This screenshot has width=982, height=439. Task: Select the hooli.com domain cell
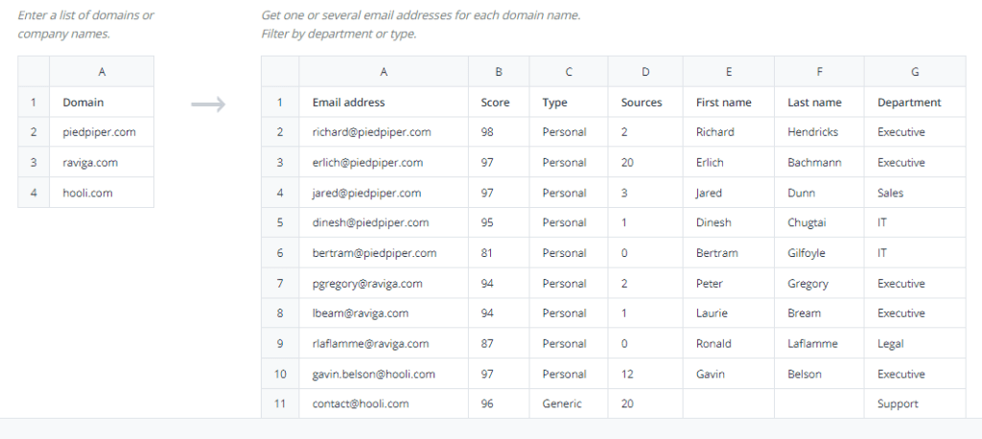pos(102,193)
